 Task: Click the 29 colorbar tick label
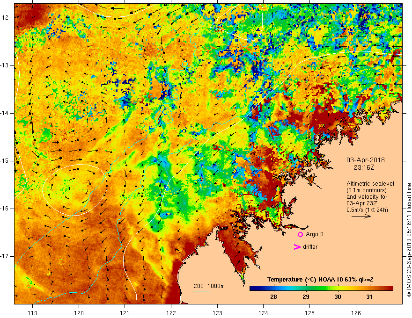point(306,297)
